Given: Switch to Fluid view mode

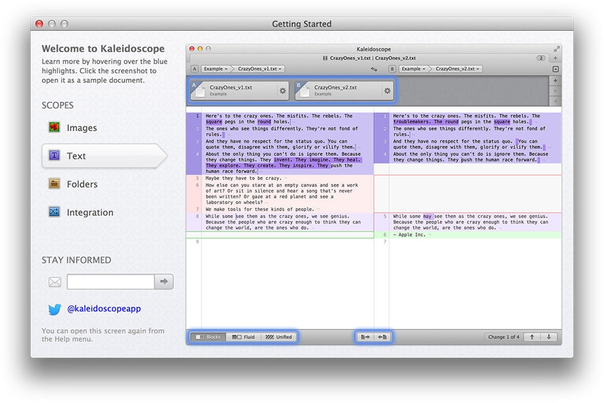Looking at the screenshot, I should point(243,337).
